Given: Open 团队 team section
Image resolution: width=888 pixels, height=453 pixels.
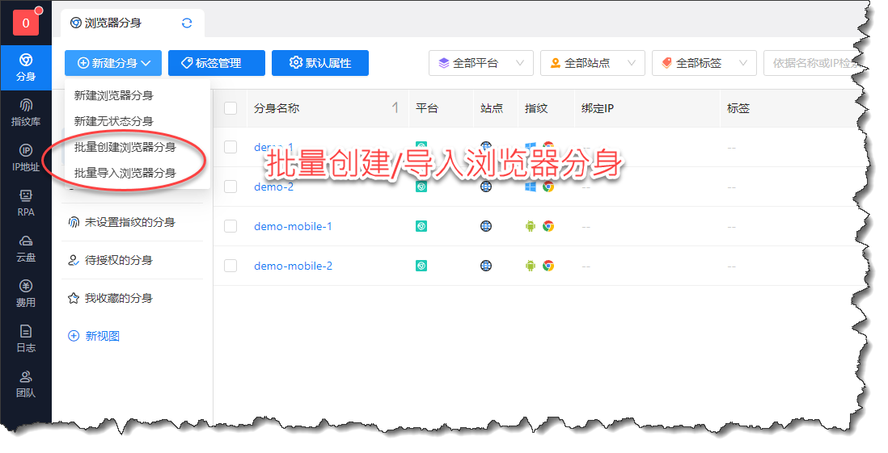Looking at the screenshot, I should pos(26,384).
